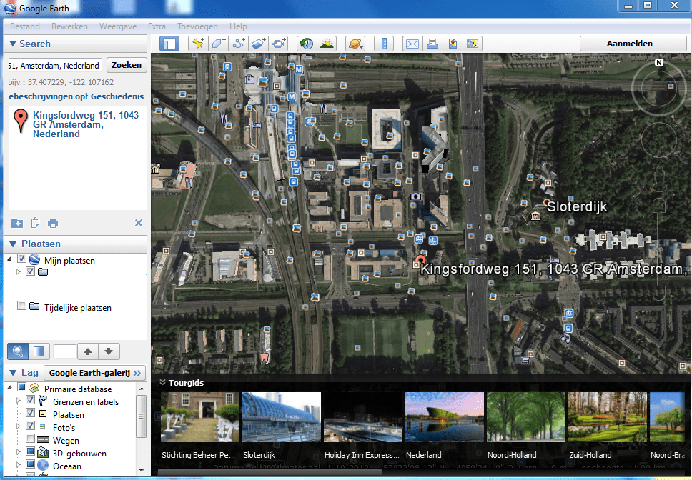Open the Help menu
The height and width of the screenshot is (480, 692).
tap(238, 26)
